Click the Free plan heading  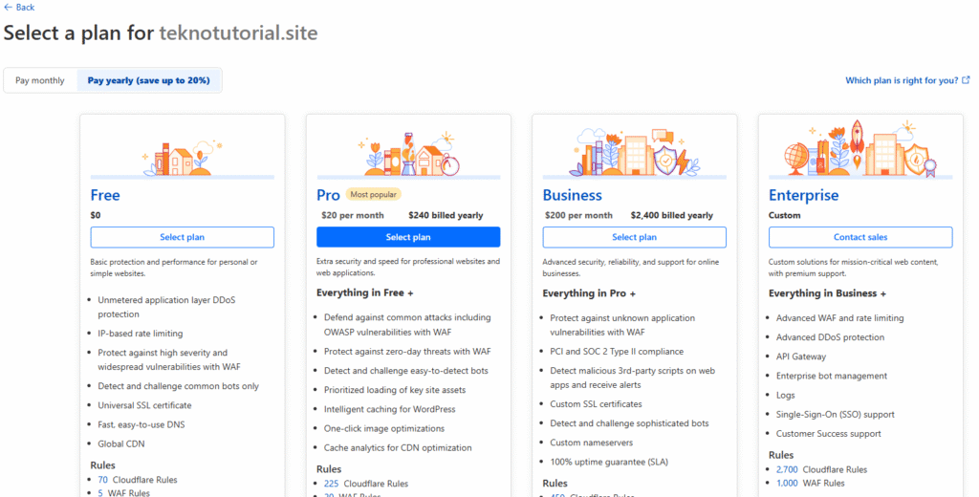pyautogui.click(x=105, y=195)
